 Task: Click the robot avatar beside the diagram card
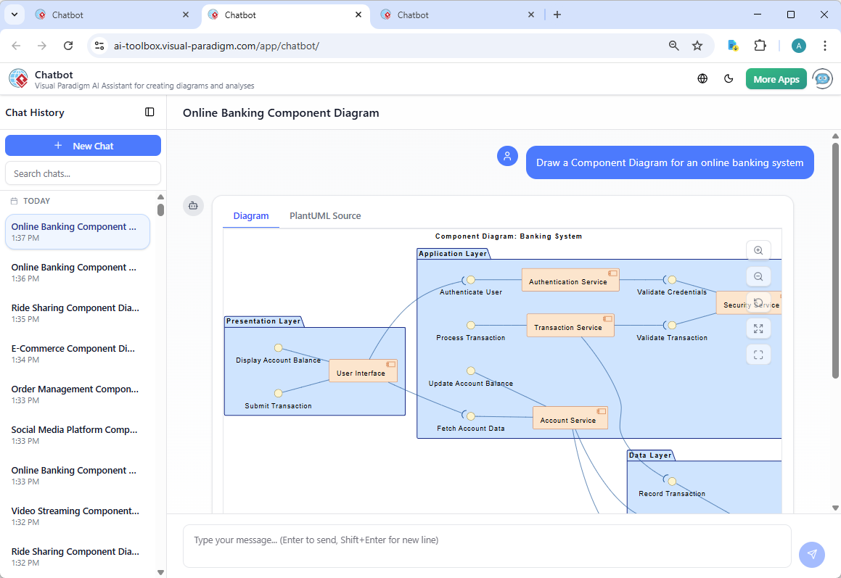193,205
